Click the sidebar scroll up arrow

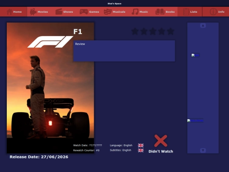pyautogui.click(x=203, y=25)
